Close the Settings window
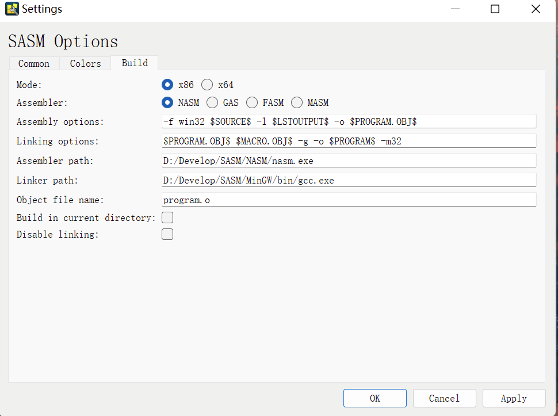Viewport: 558px width, 416px height. click(x=536, y=9)
